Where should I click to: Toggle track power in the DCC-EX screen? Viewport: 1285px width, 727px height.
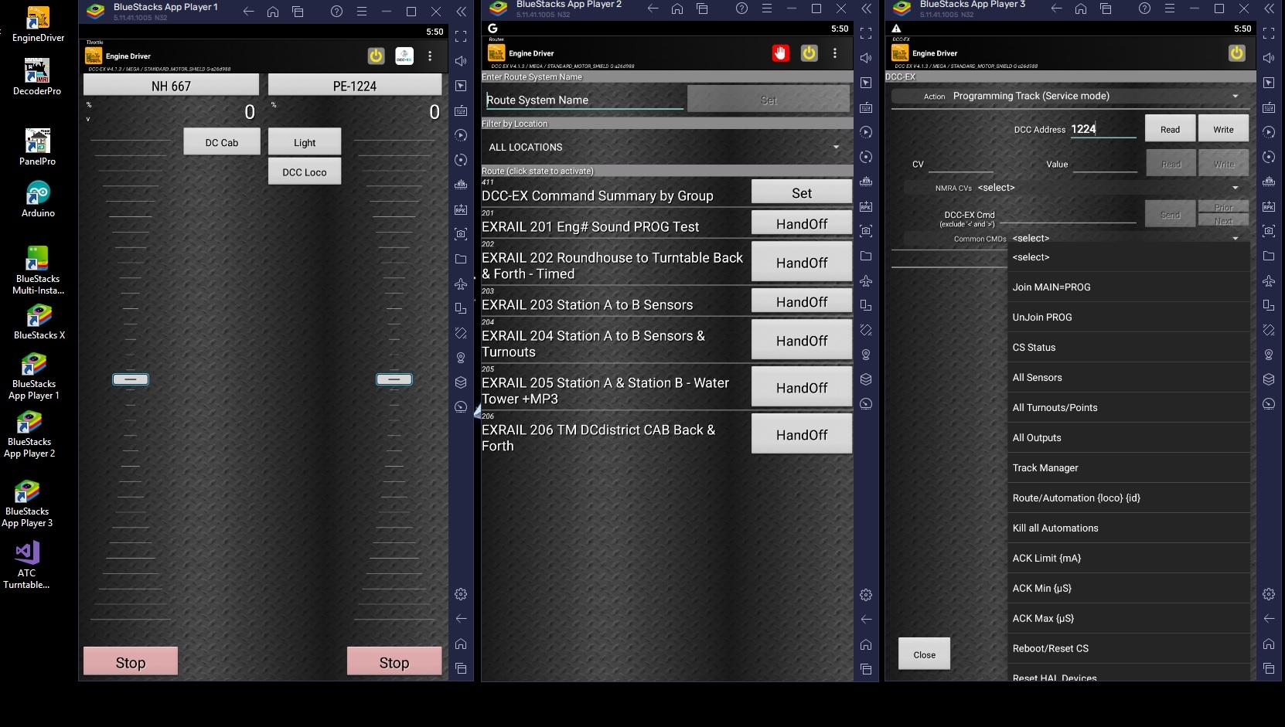pyautogui.click(x=1236, y=53)
